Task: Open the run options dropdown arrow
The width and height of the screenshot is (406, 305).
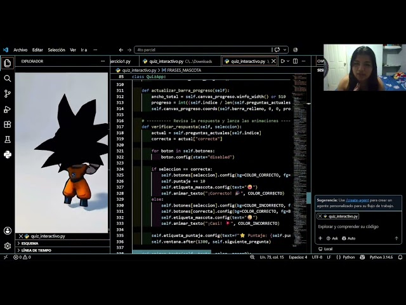Action: (288, 61)
